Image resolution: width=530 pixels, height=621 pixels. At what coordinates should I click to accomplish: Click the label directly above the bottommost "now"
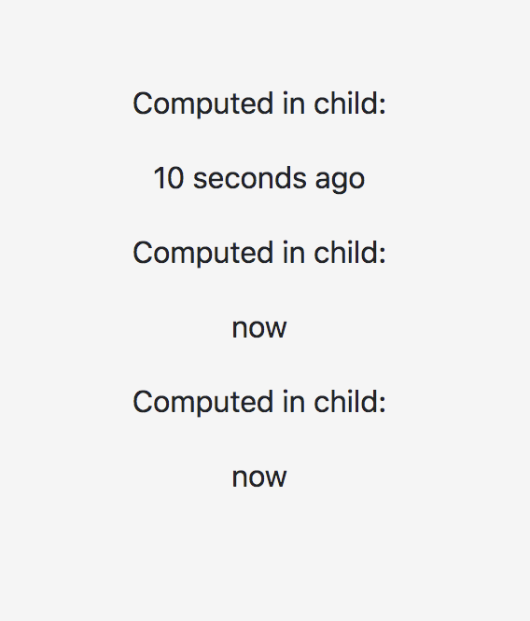click(259, 402)
